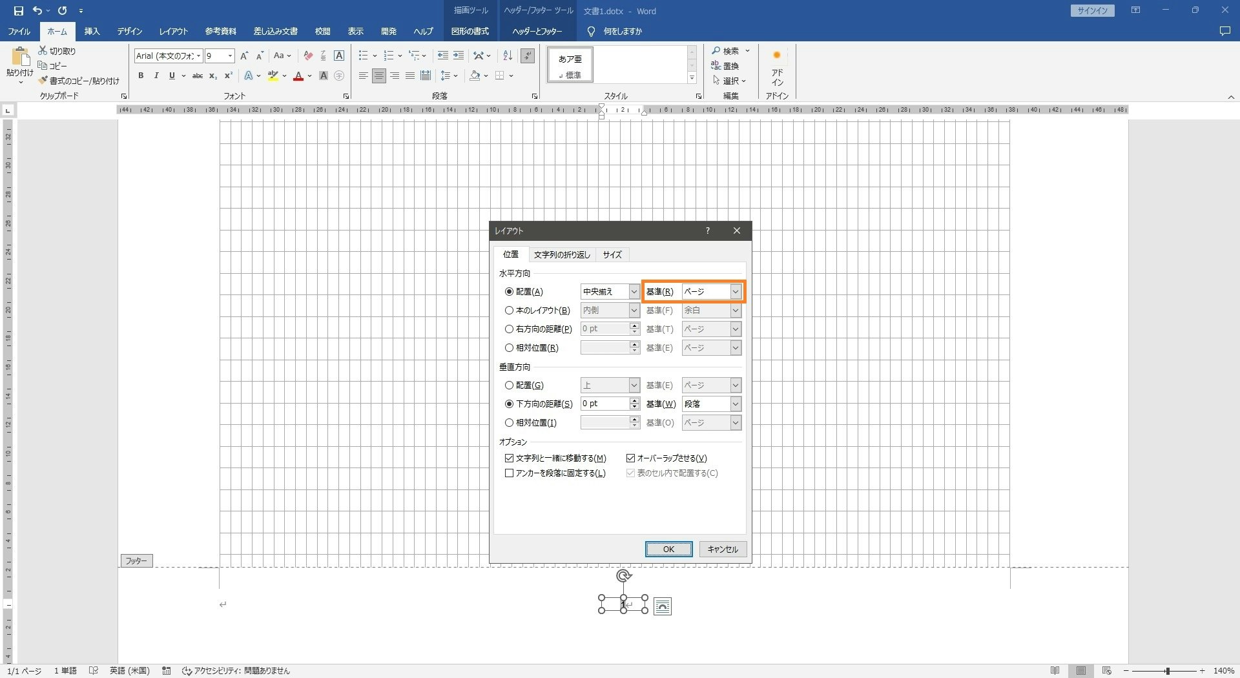This screenshot has width=1240, height=678.
Task: Switch to 文字列の折り返し dialog tab
Action: (562, 255)
